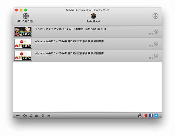Open the 1:41:49 video thumbnail

coord(23,31)
